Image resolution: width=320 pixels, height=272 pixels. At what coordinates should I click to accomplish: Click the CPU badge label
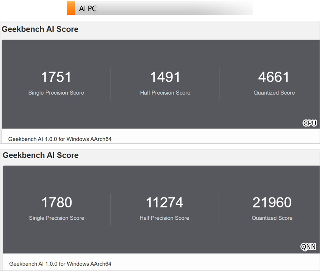[x=310, y=123]
